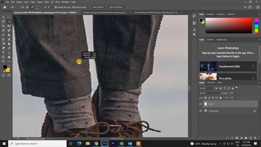Click the Home icon in options bar
Viewport: 261px width, 147px height.
coord(5,7)
